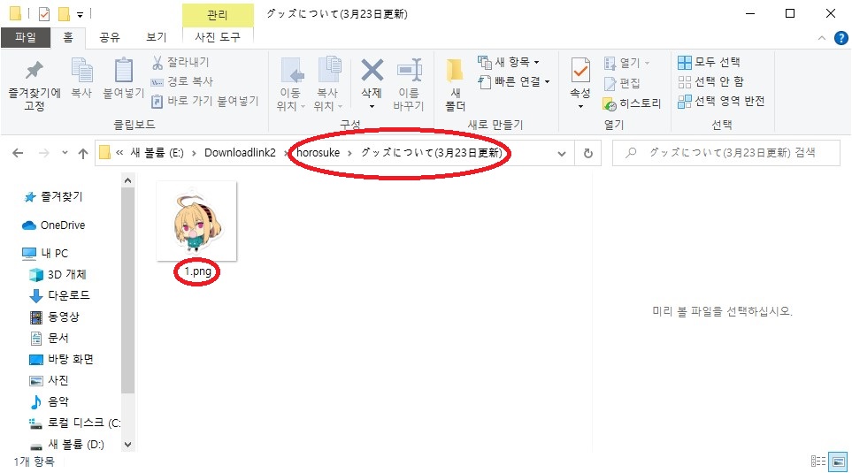Open Easy access (빠른 연결) dropdown
The image size is (852, 473).
(514, 81)
